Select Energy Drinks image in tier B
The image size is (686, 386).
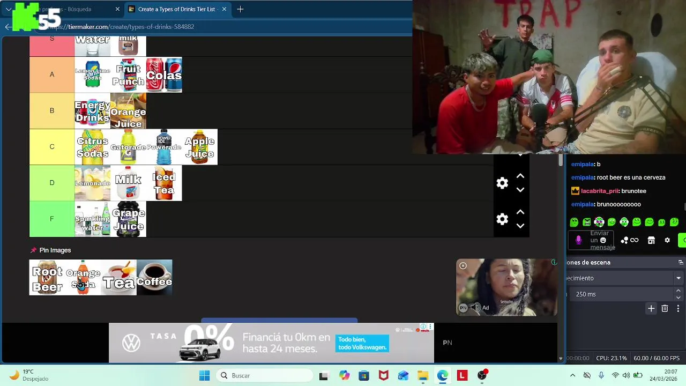(92, 111)
